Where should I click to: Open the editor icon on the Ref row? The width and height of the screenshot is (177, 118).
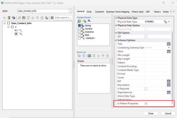point(169,81)
